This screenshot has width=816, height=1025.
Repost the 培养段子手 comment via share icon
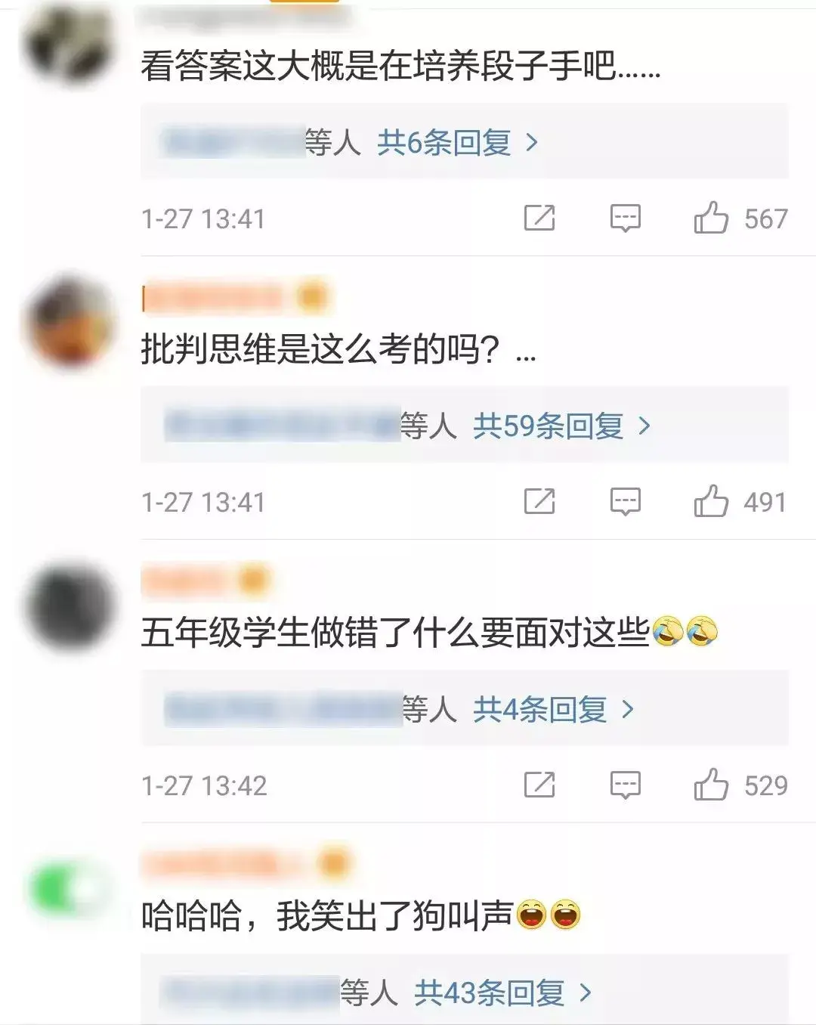coord(539,218)
